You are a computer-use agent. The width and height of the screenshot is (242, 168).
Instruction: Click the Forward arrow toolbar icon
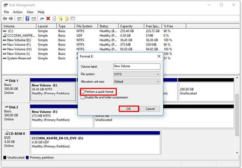point(11,19)
